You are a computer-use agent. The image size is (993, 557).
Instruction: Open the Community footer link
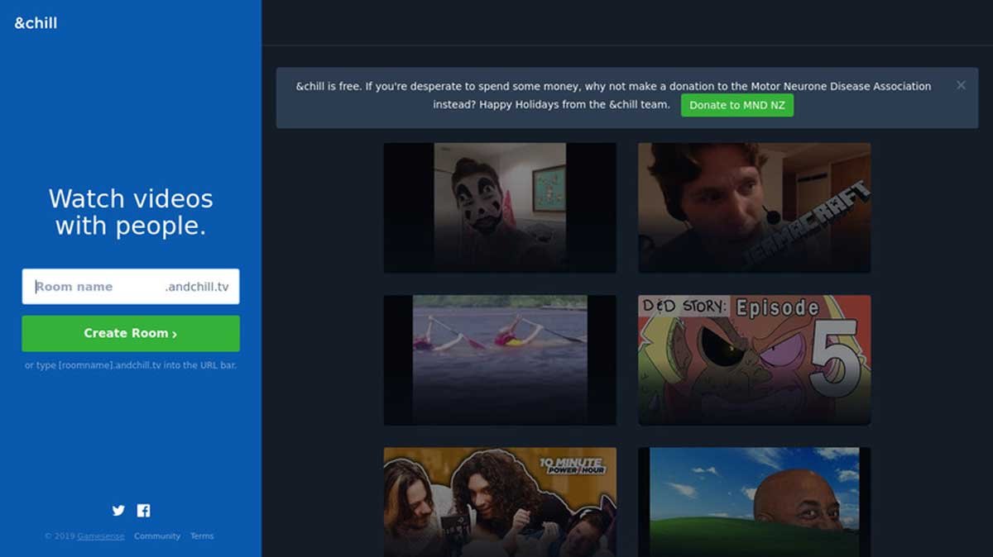[x=157, y=536]
